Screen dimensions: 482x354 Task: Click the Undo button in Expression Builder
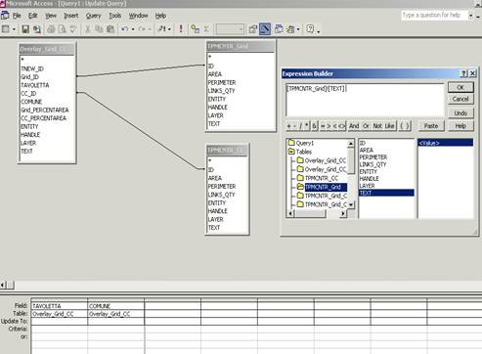click(x=460, y=113)
